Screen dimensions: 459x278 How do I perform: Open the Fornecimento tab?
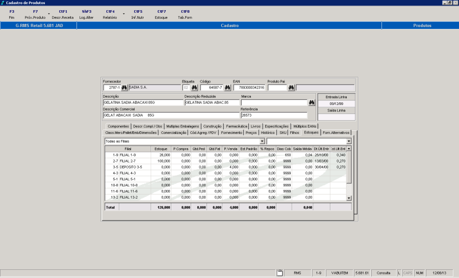tap(232, 133)
